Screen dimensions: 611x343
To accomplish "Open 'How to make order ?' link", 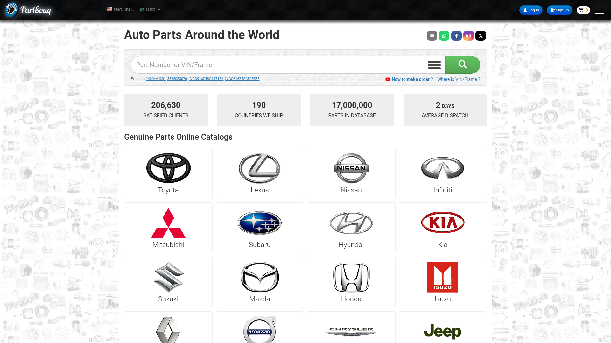I will pyautogui.click(x=409, y=79).
